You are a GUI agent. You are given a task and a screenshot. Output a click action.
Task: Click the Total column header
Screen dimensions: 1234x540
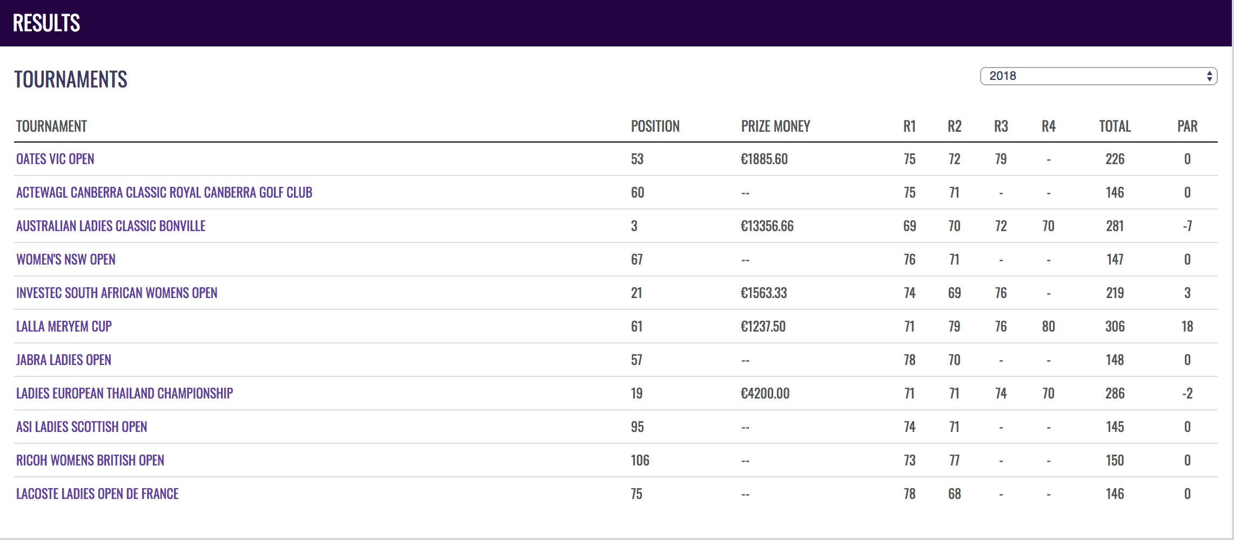pyautogui.click(x=1115, y=126)
